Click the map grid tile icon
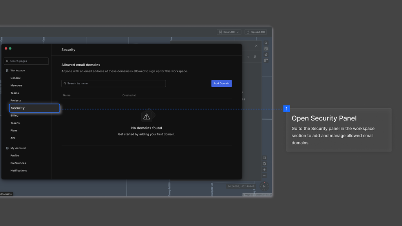The height and width of the screenshot is (226, 402). click(x=266, y=49)
